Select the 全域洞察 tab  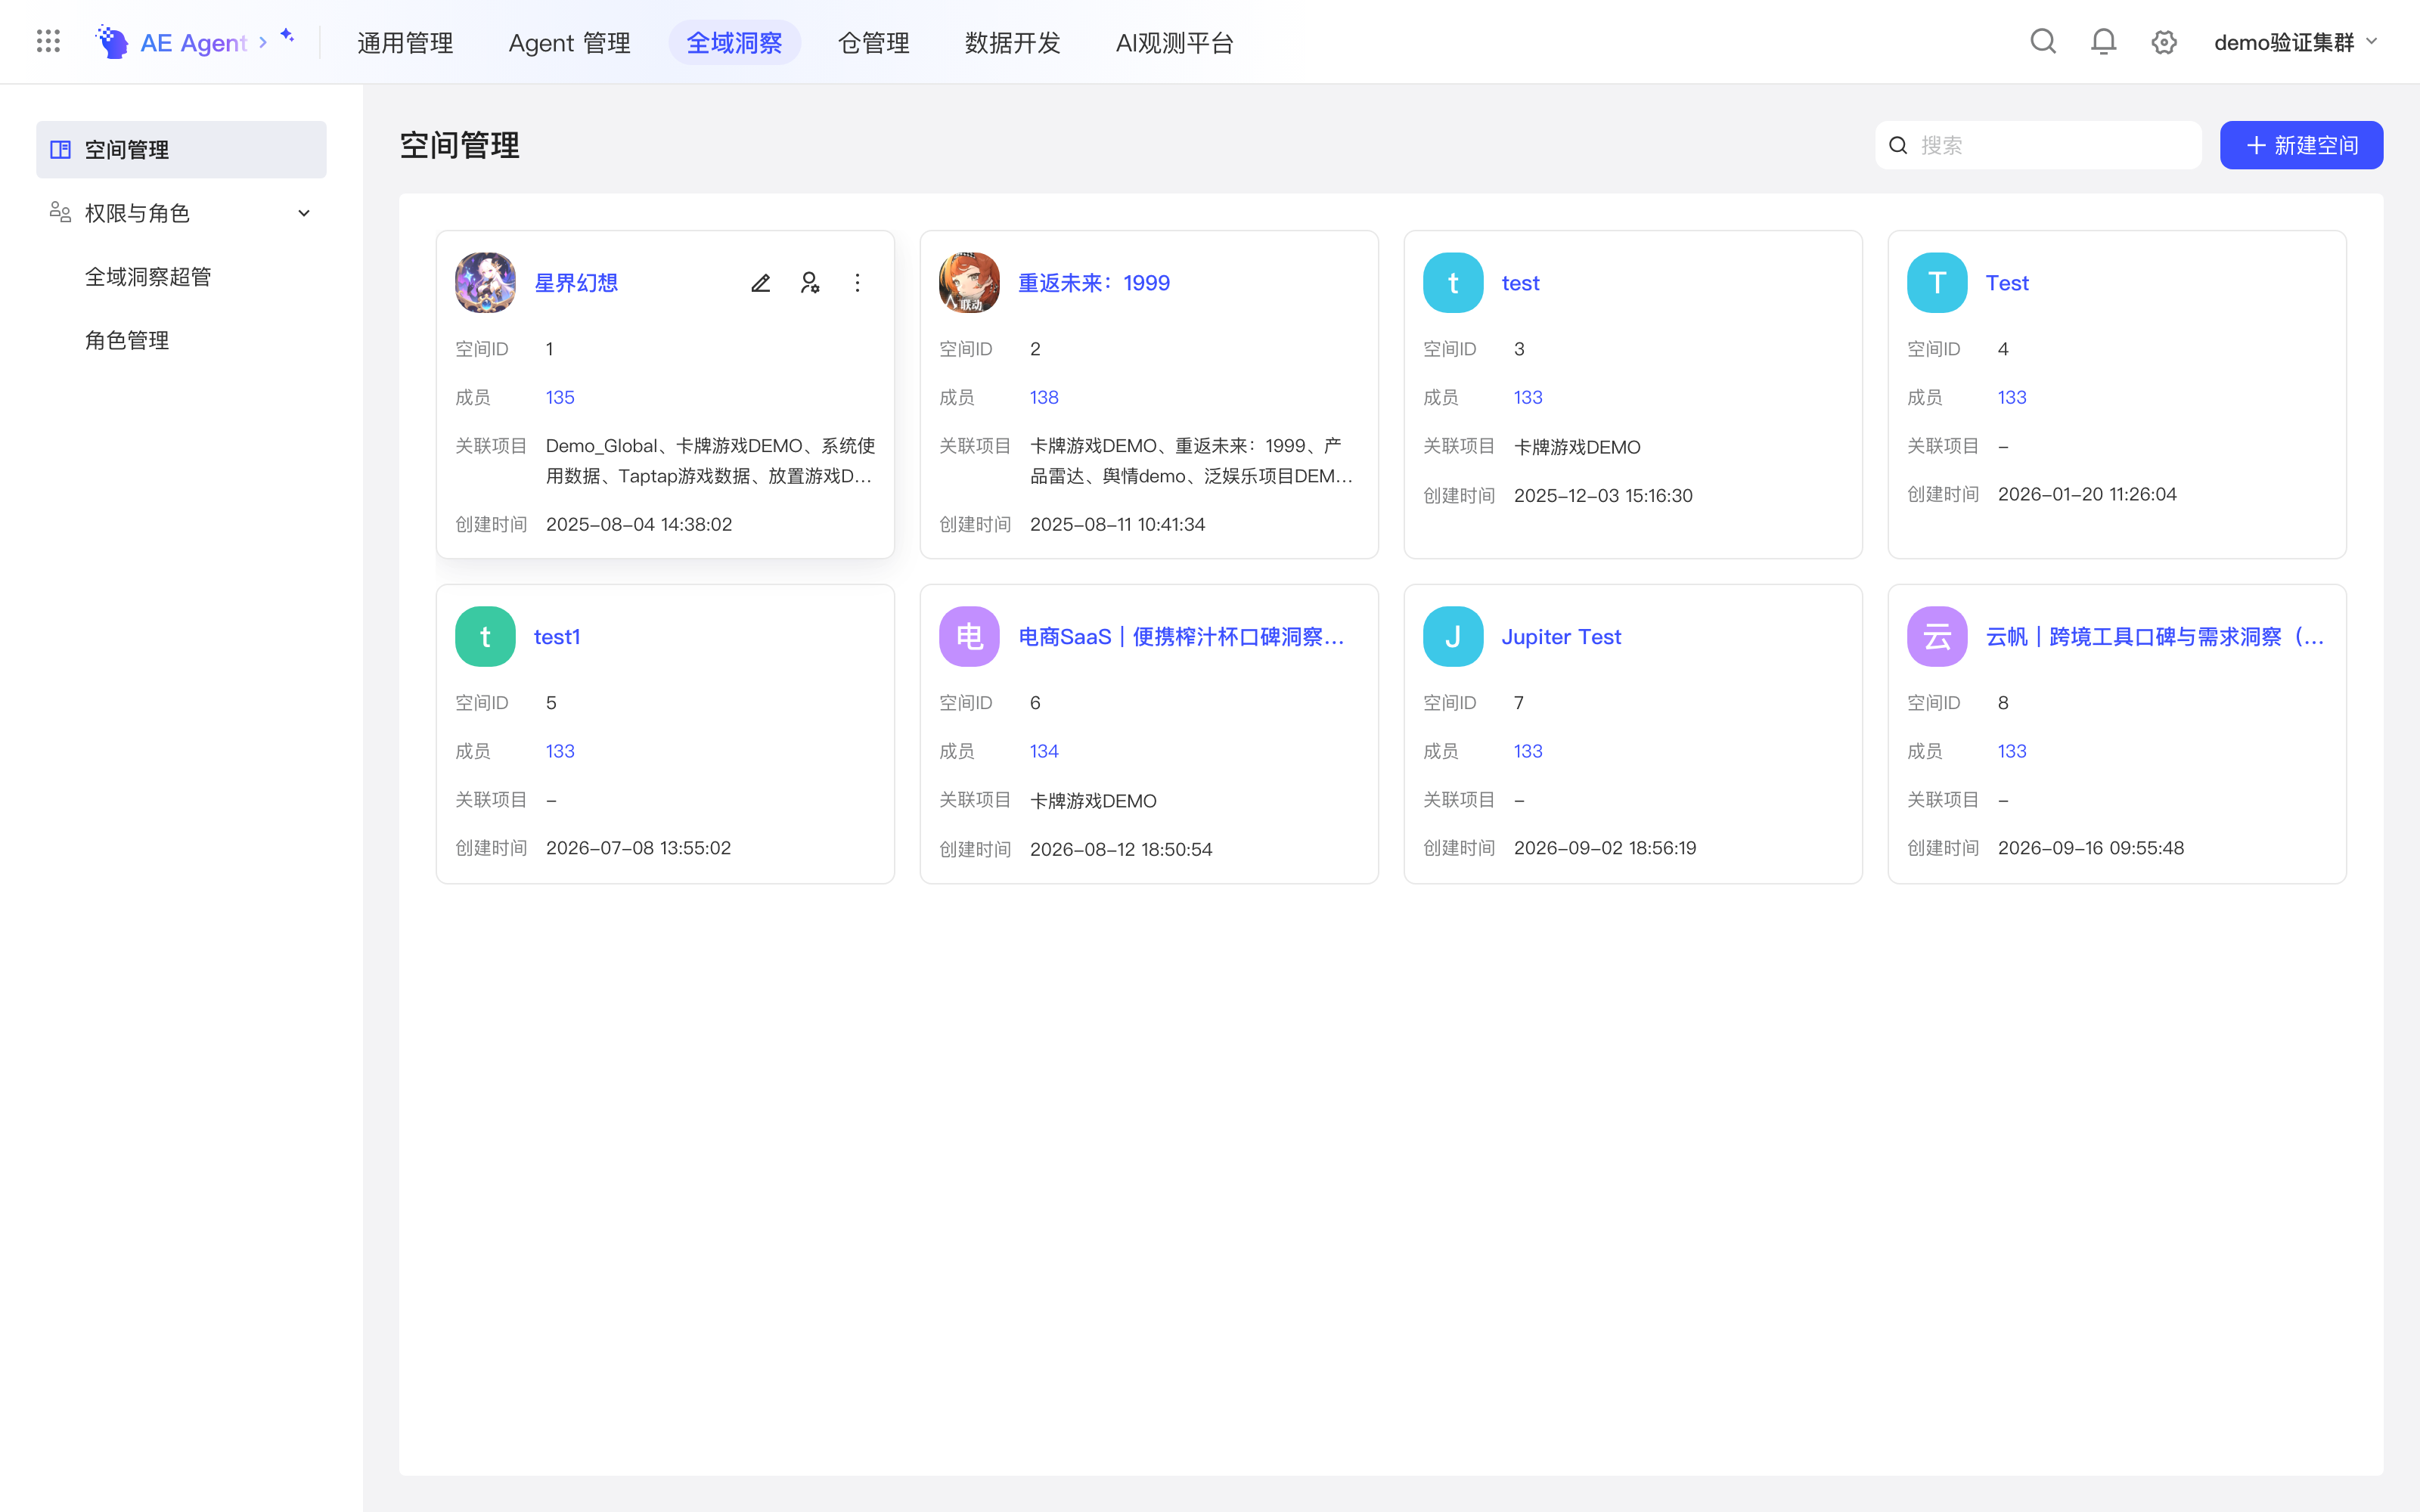(734, 42)
